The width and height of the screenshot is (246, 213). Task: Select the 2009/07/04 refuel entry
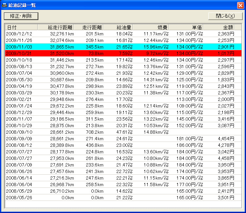(123, 73)
